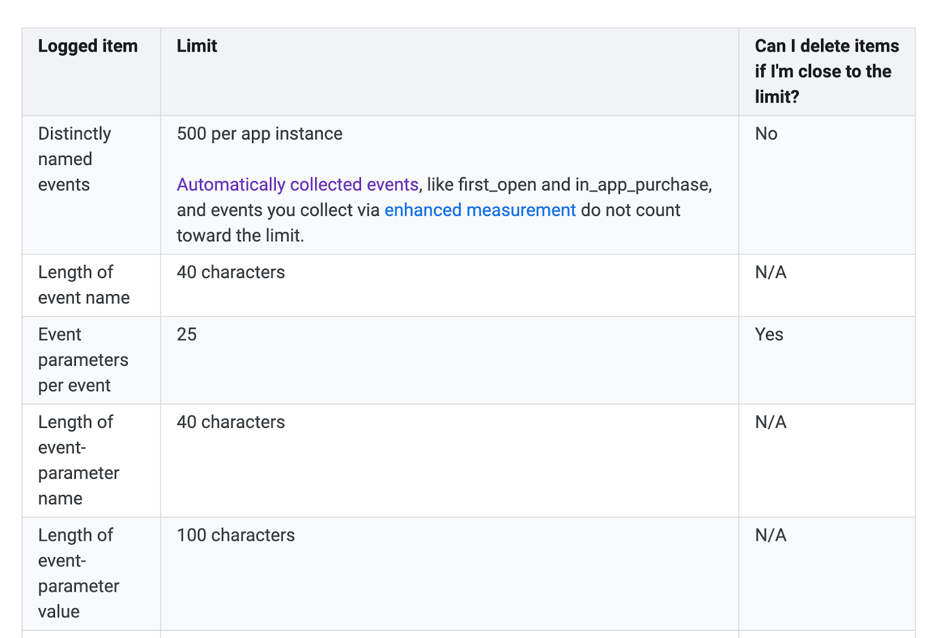The height and width of the screenshot is (638, 927).
Task: Click the N/A cell for event-parameter name
Action: (x=771, y=422)
